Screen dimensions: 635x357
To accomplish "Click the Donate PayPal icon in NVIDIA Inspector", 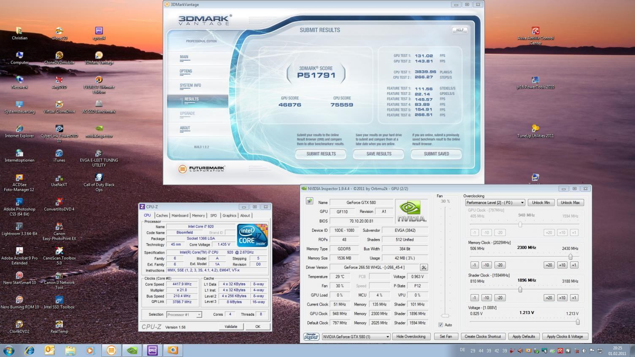I will click(311, 336).
